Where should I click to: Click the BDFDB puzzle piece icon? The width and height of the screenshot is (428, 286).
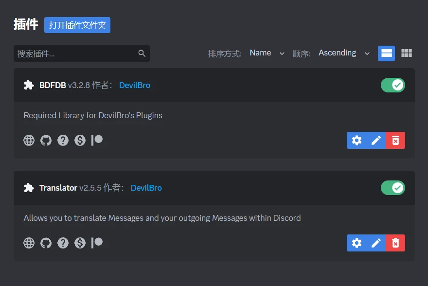[x=29, y=85]
